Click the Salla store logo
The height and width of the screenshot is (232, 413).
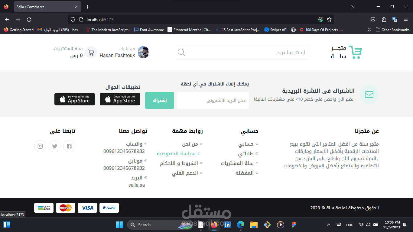pos(346,52)
